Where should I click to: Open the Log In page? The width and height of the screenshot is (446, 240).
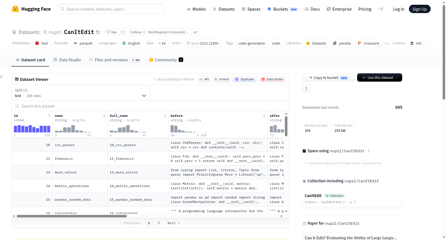[399, 9]
